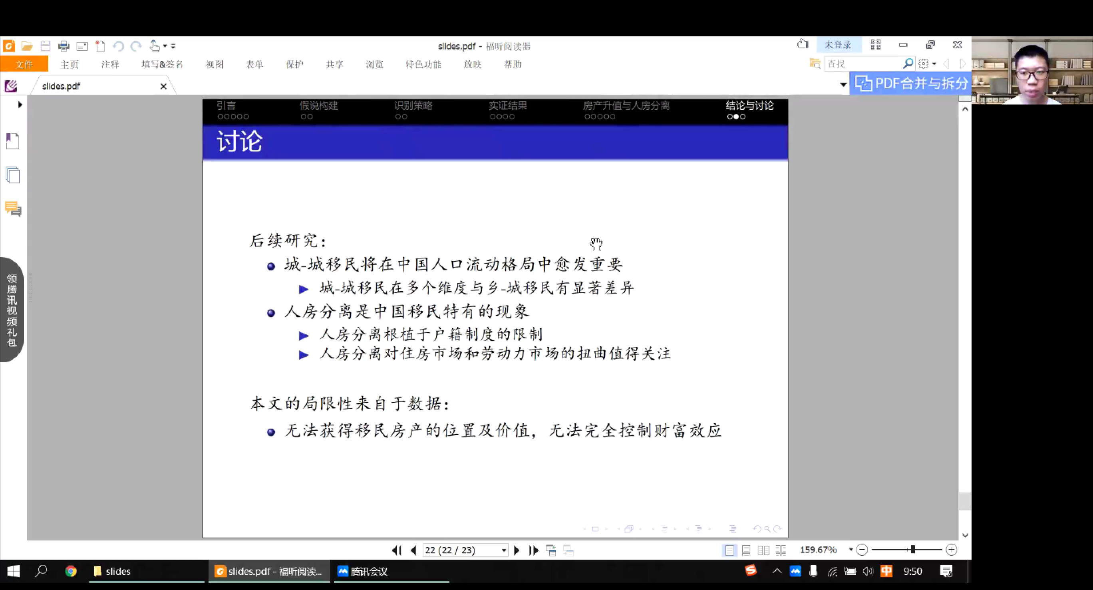
Task: Click the zoom slider handle
Action: point(912,550)
